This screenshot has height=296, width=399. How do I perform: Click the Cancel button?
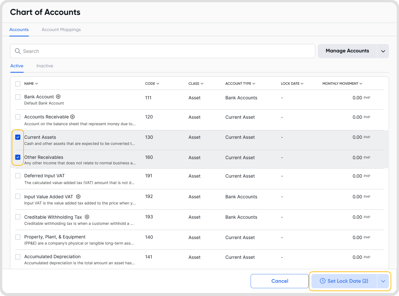[280, 281]
